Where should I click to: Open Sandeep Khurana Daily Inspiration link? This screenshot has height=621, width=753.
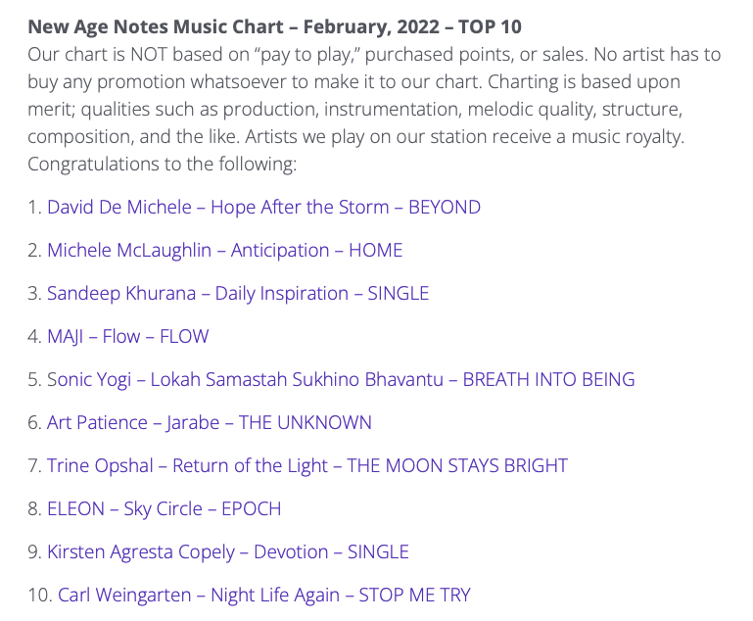[x=238, y=294]
